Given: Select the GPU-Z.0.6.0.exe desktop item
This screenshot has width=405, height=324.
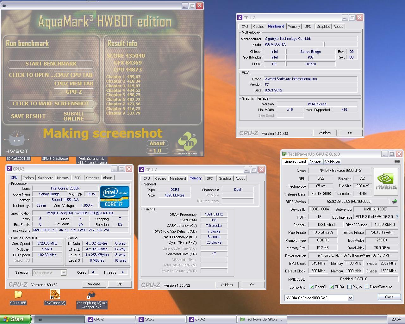Looking at the screenshot, I should coord(55,159).
